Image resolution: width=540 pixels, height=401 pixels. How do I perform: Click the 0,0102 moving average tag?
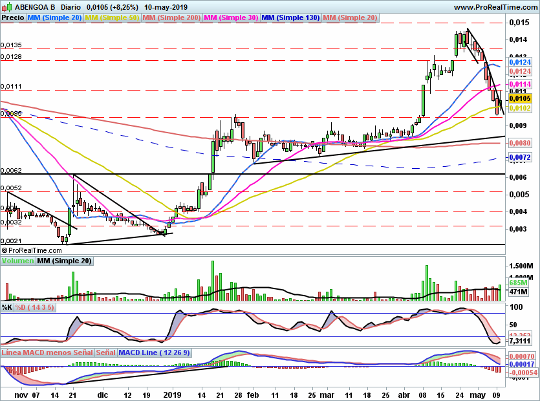[520, 108]
